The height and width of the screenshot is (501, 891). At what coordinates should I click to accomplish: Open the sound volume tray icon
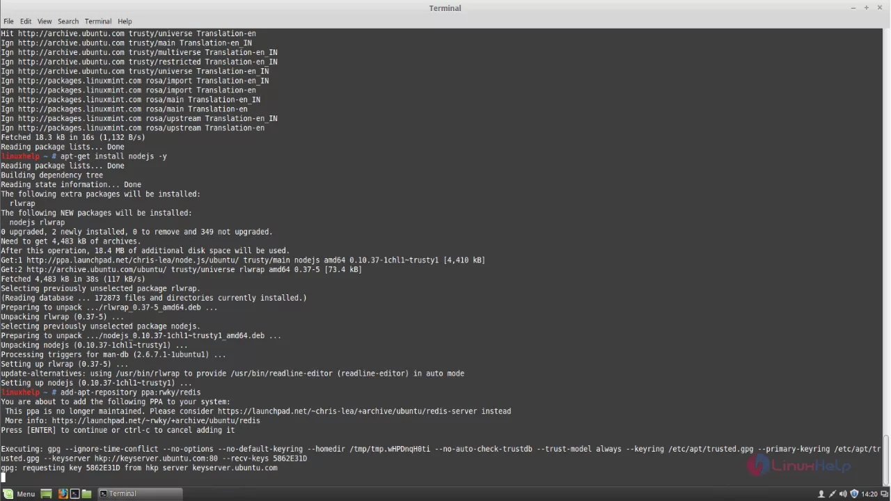click(843, 494)
